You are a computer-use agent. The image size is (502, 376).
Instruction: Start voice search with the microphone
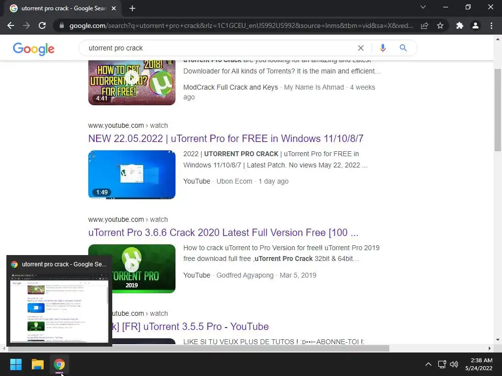coord(382,48)
